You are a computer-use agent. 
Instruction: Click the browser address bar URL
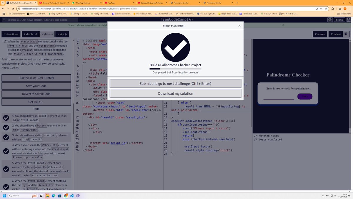[x=79, y=9]
